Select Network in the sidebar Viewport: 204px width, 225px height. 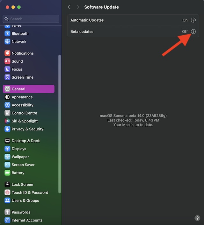coord(19,41)
